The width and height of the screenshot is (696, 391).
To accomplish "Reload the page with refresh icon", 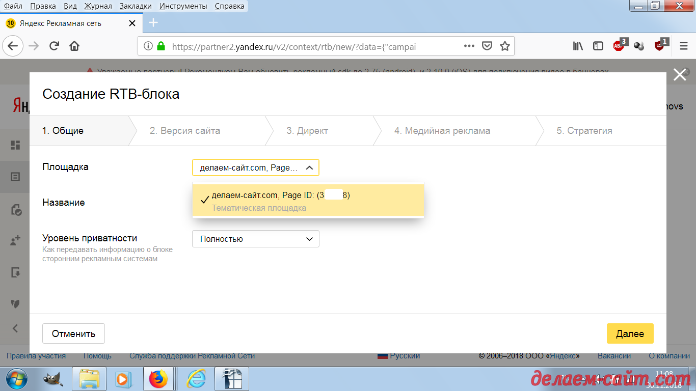I will 54,46.
